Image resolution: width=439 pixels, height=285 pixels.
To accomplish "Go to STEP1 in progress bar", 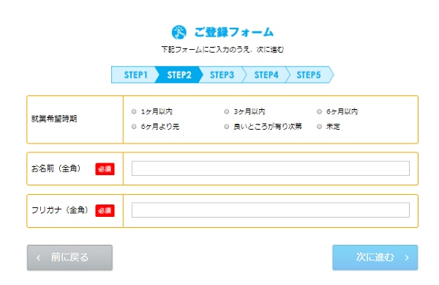I will coord(135,75).
